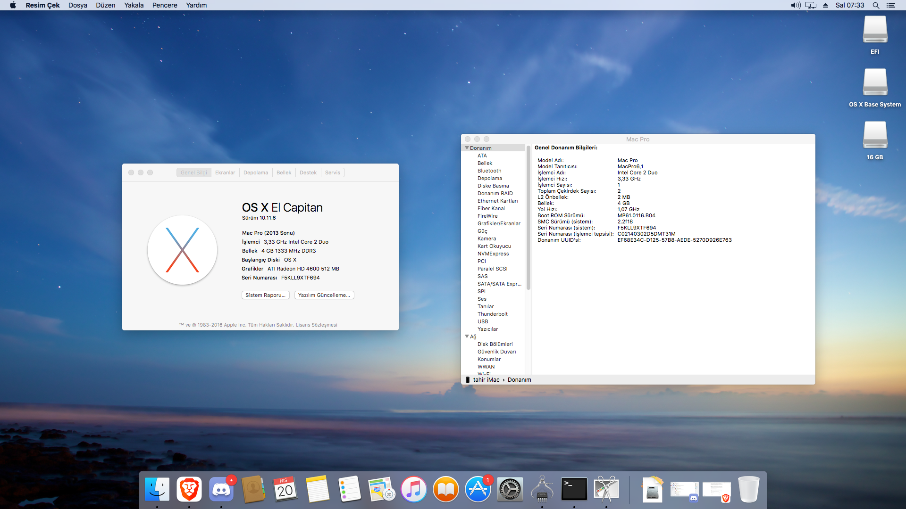Open Spotlight search magnifier
Screen dimensions: 906x509
(876, 5)
